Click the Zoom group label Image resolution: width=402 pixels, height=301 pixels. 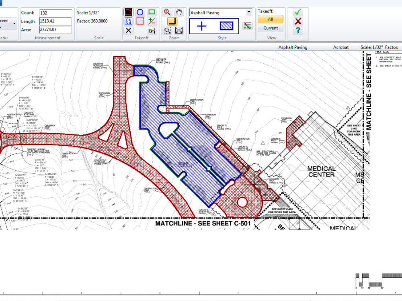click(174, 38)
